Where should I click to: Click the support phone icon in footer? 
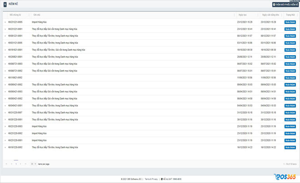(162, 179)
